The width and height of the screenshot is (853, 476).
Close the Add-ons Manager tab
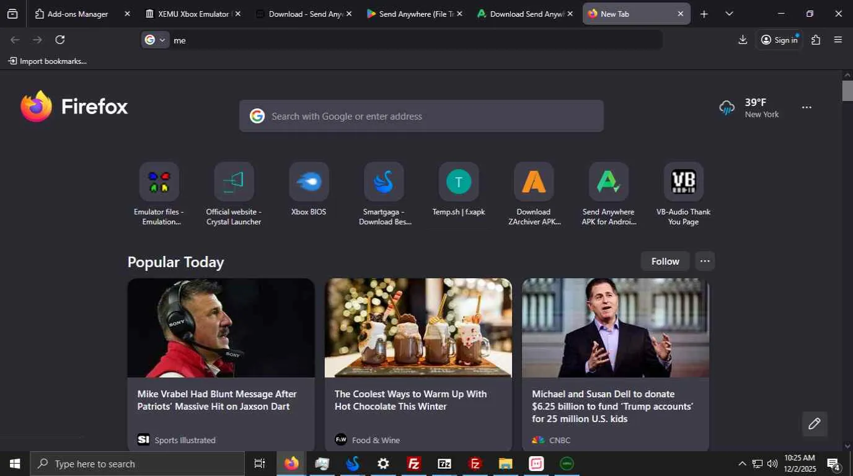(x=127, y=14)
